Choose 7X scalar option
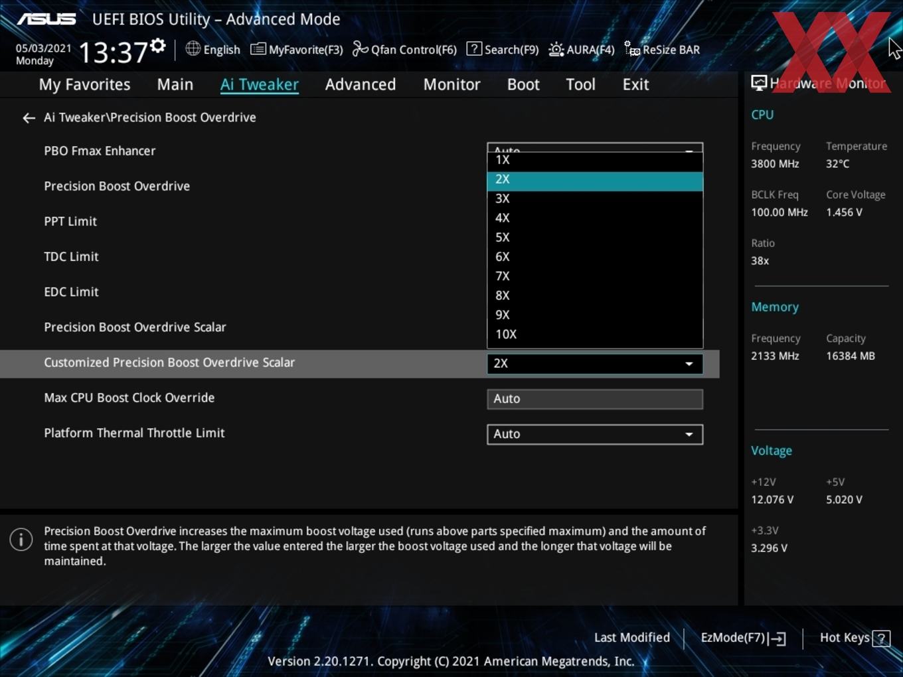 coord(595,276)
